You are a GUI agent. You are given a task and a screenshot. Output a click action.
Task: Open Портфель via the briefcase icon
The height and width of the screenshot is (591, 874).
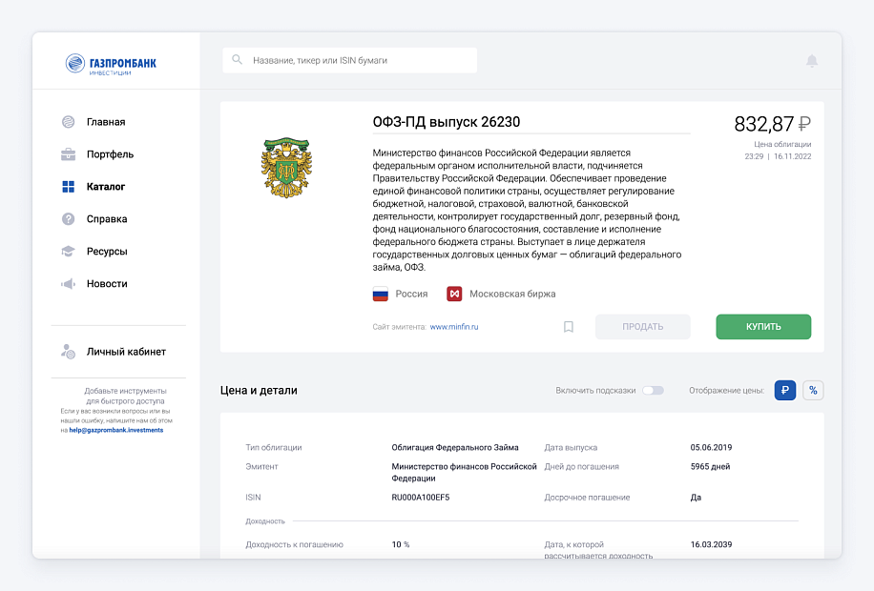(x=68, y=154)
